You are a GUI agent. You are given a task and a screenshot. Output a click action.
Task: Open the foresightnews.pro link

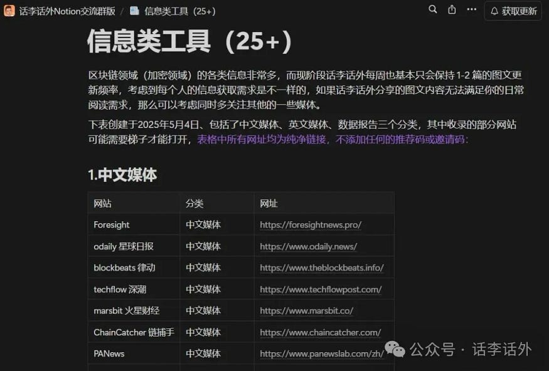click(x=311, y=225)
